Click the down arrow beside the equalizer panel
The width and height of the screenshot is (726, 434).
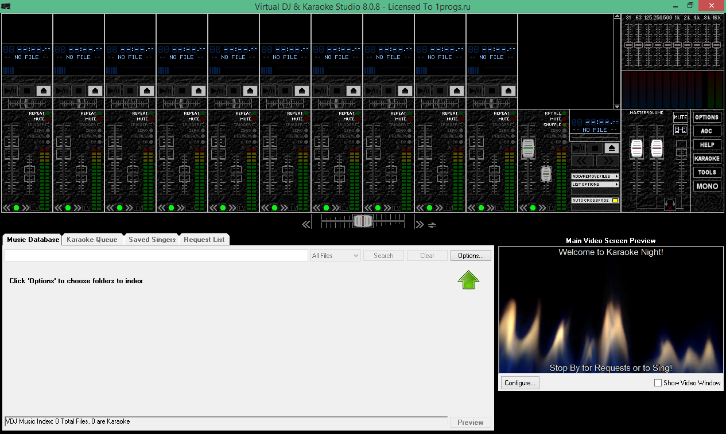pyautogui.click(x=617, y=107)
